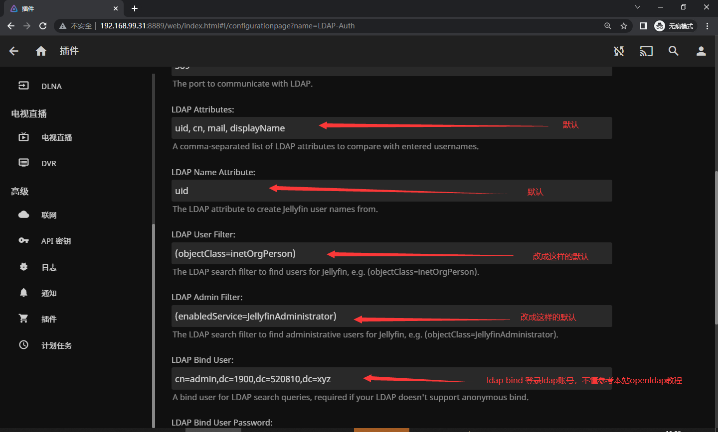Click the back arrow in Jellyfin header
This screenshot has width=718, height=432.
point(14,51)
